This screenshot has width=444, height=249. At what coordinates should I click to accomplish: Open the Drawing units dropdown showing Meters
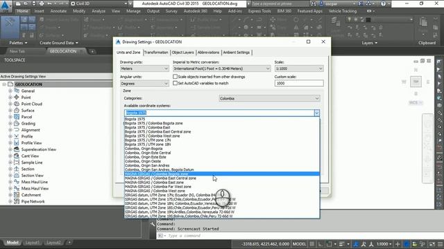click(144, 68)
